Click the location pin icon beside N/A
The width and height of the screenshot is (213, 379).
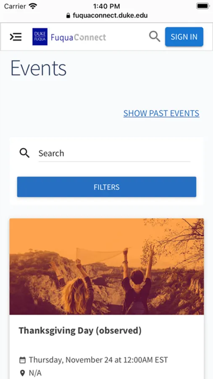click(x=22, y=373)
